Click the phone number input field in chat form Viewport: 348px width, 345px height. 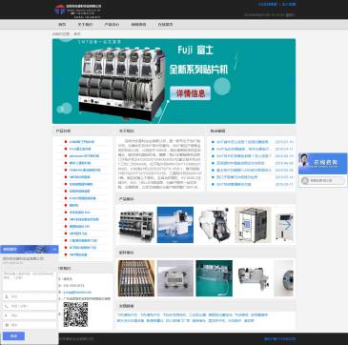pyautogui.click(x=30, y=306)
